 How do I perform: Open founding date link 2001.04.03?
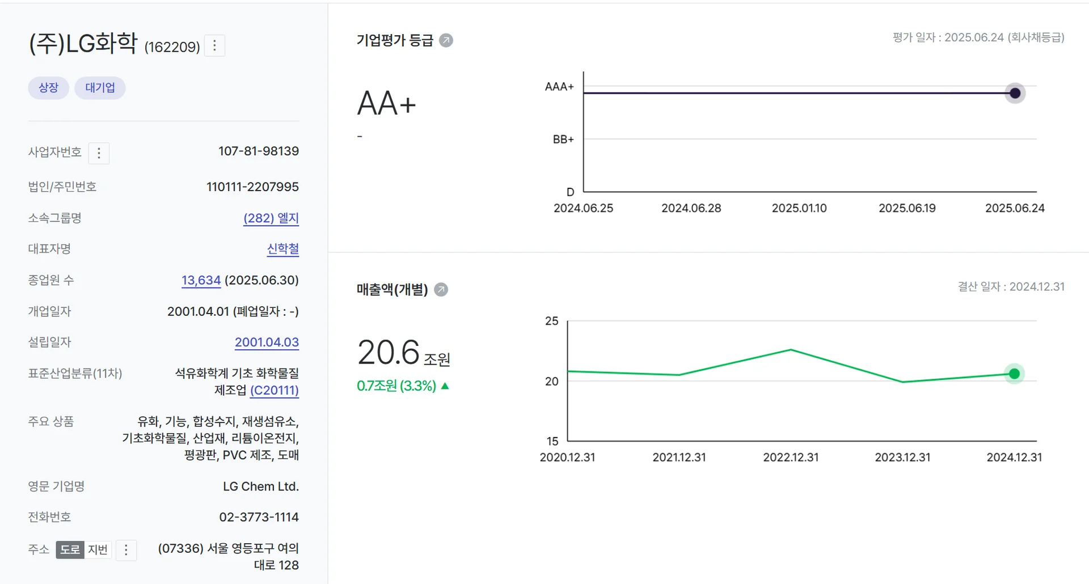pos(267,342)
